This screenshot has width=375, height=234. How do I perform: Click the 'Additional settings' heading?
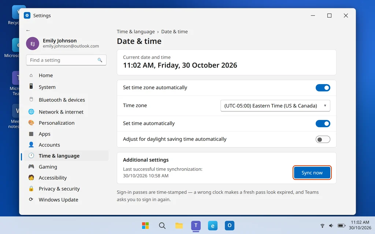click(146, 160)
